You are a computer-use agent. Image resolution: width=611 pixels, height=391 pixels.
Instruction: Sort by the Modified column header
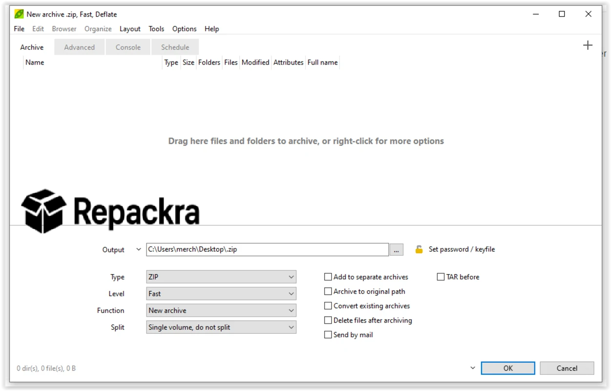click(255, 63)
